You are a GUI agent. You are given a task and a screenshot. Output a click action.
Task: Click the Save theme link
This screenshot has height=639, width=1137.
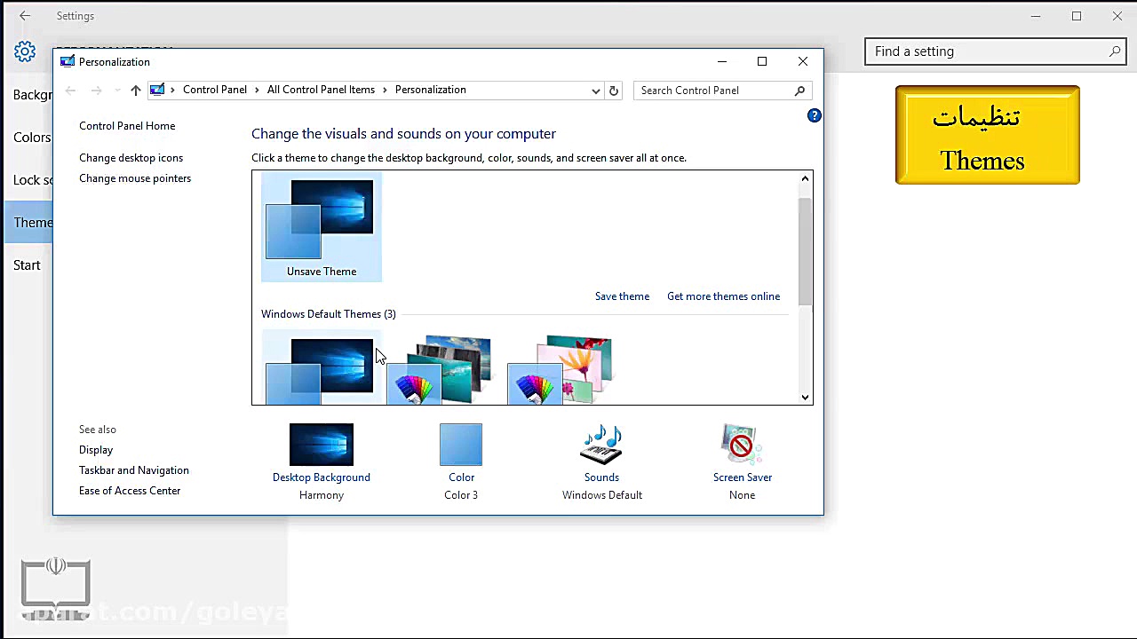point(622,296)
